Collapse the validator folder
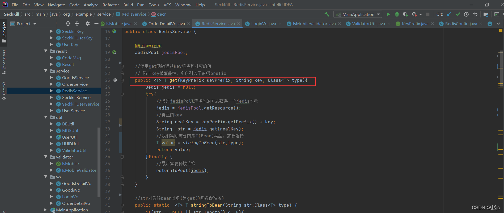The width and height of the screenshot is (504, 213). tap(46, 157)
